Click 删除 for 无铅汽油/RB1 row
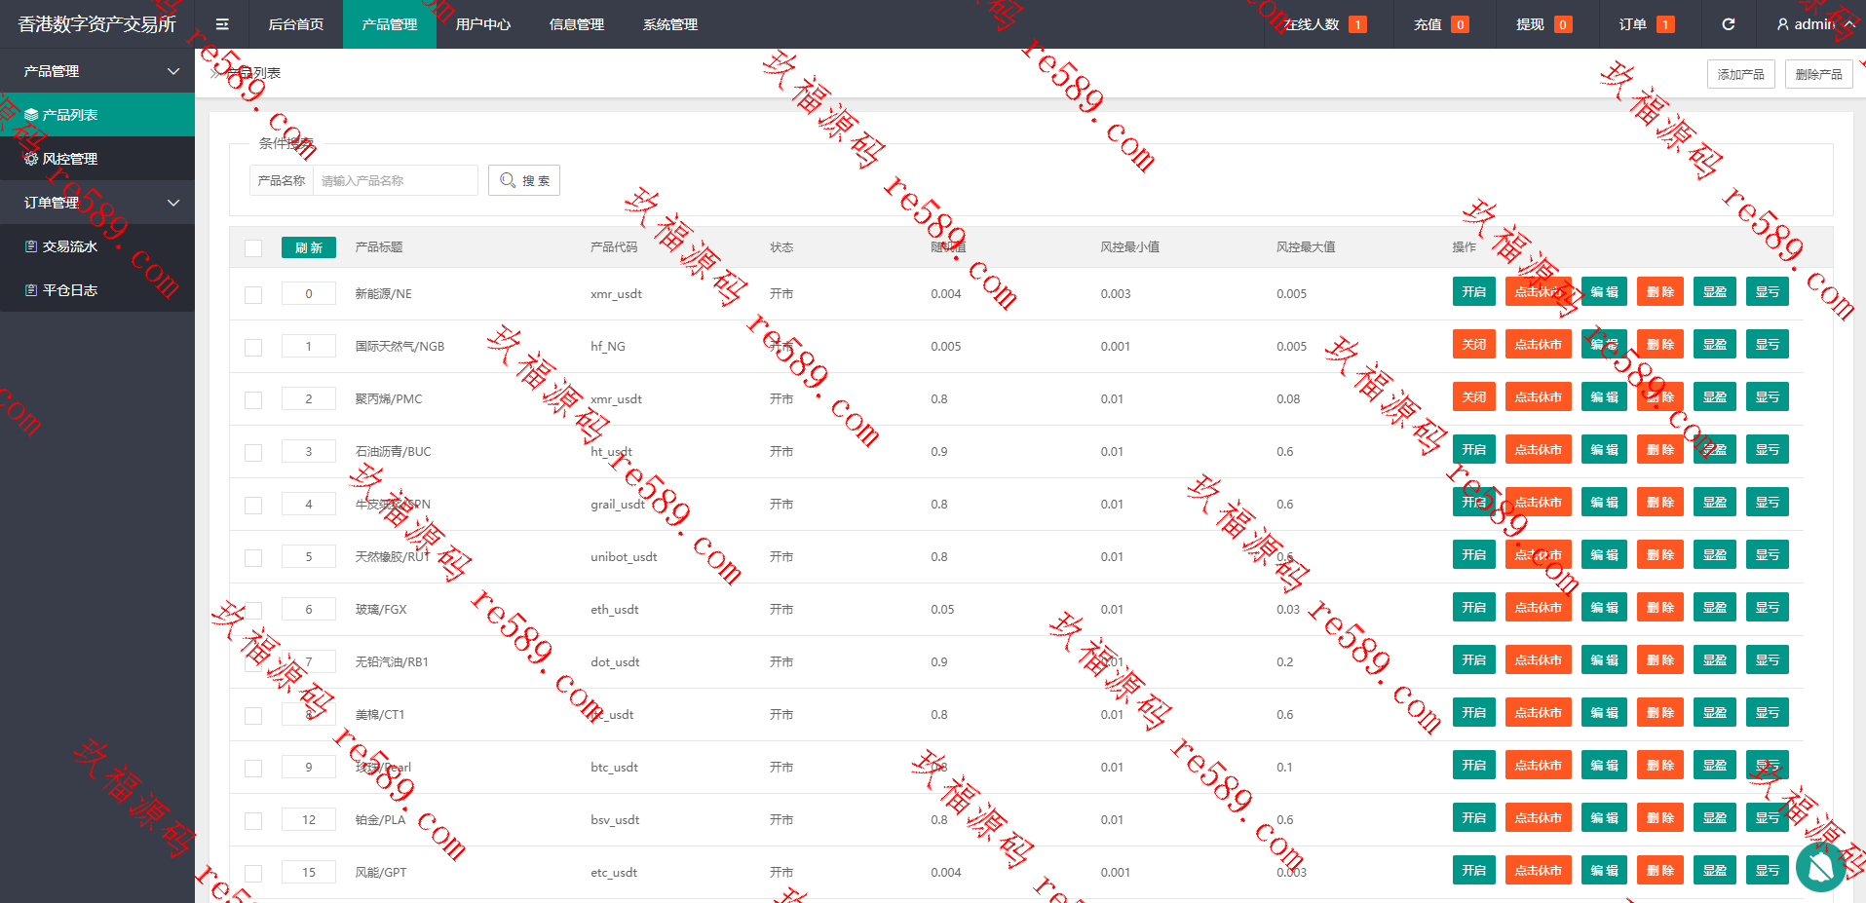The height and width of the screenshot is (903, 1866). (x=1660, y=660)
